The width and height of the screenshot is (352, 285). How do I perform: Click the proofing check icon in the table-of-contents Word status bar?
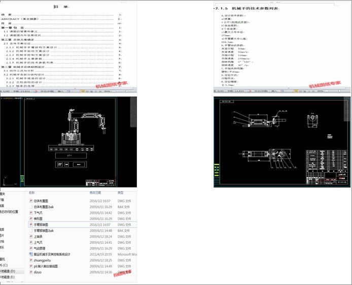coord(36,91)
